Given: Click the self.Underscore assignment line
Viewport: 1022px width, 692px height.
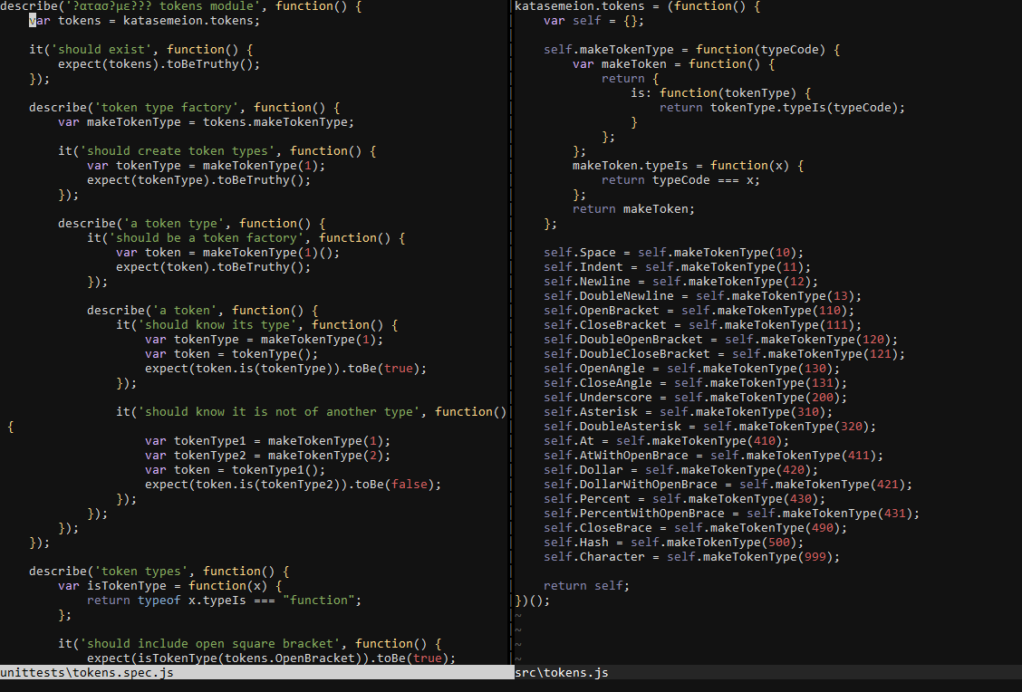Looking at the screenshot, I should pos(696,398).
